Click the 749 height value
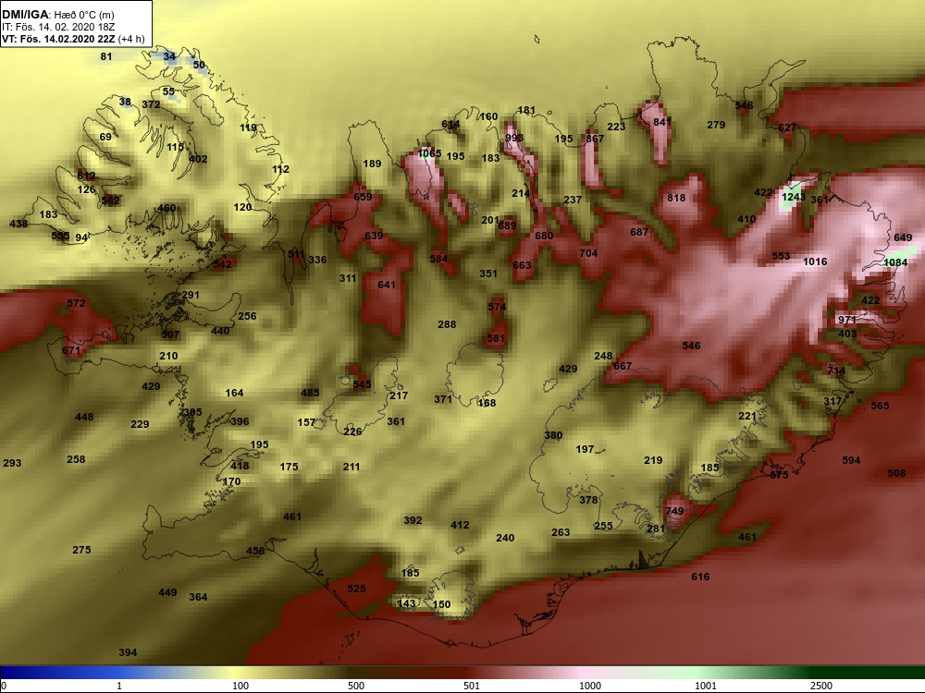The width and height of the screenshot is (925, 693). (x=674, y=512)
